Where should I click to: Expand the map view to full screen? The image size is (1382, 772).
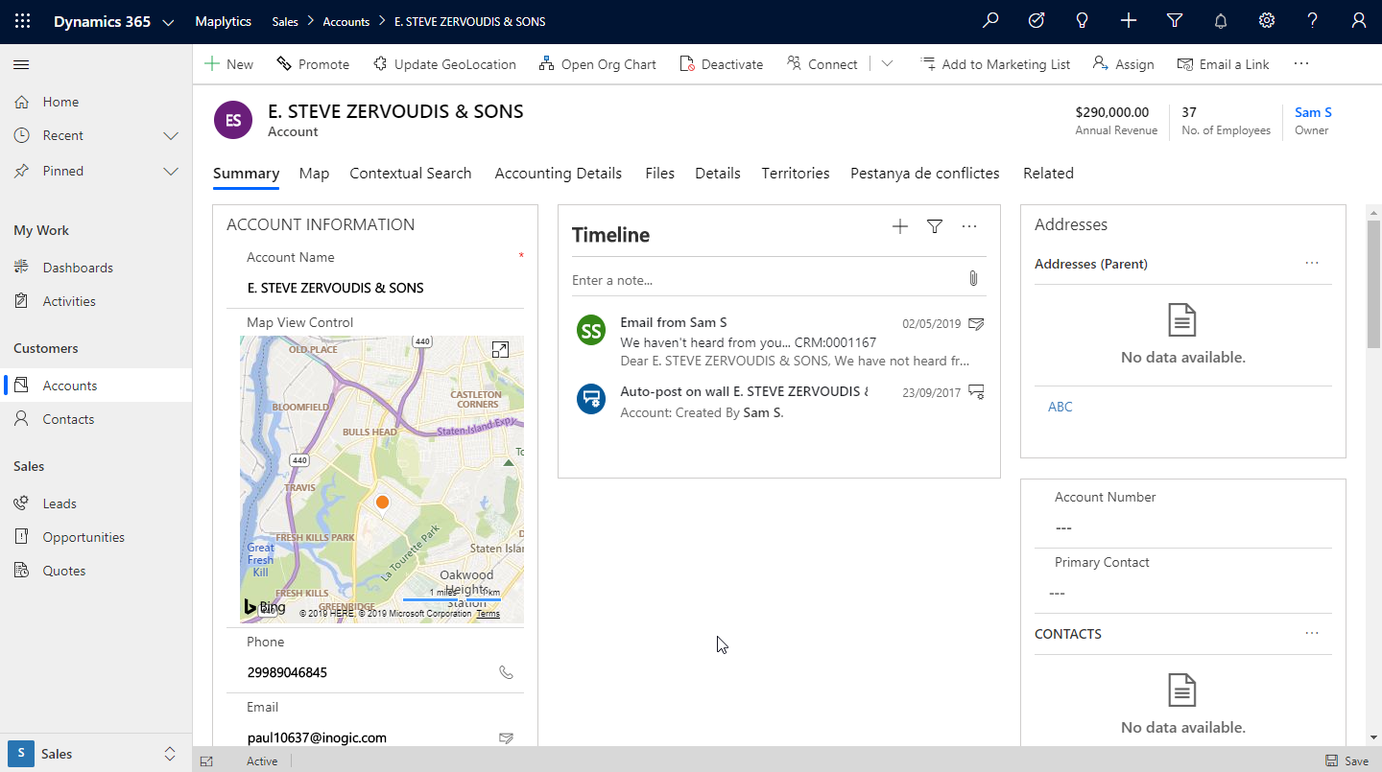500,350
